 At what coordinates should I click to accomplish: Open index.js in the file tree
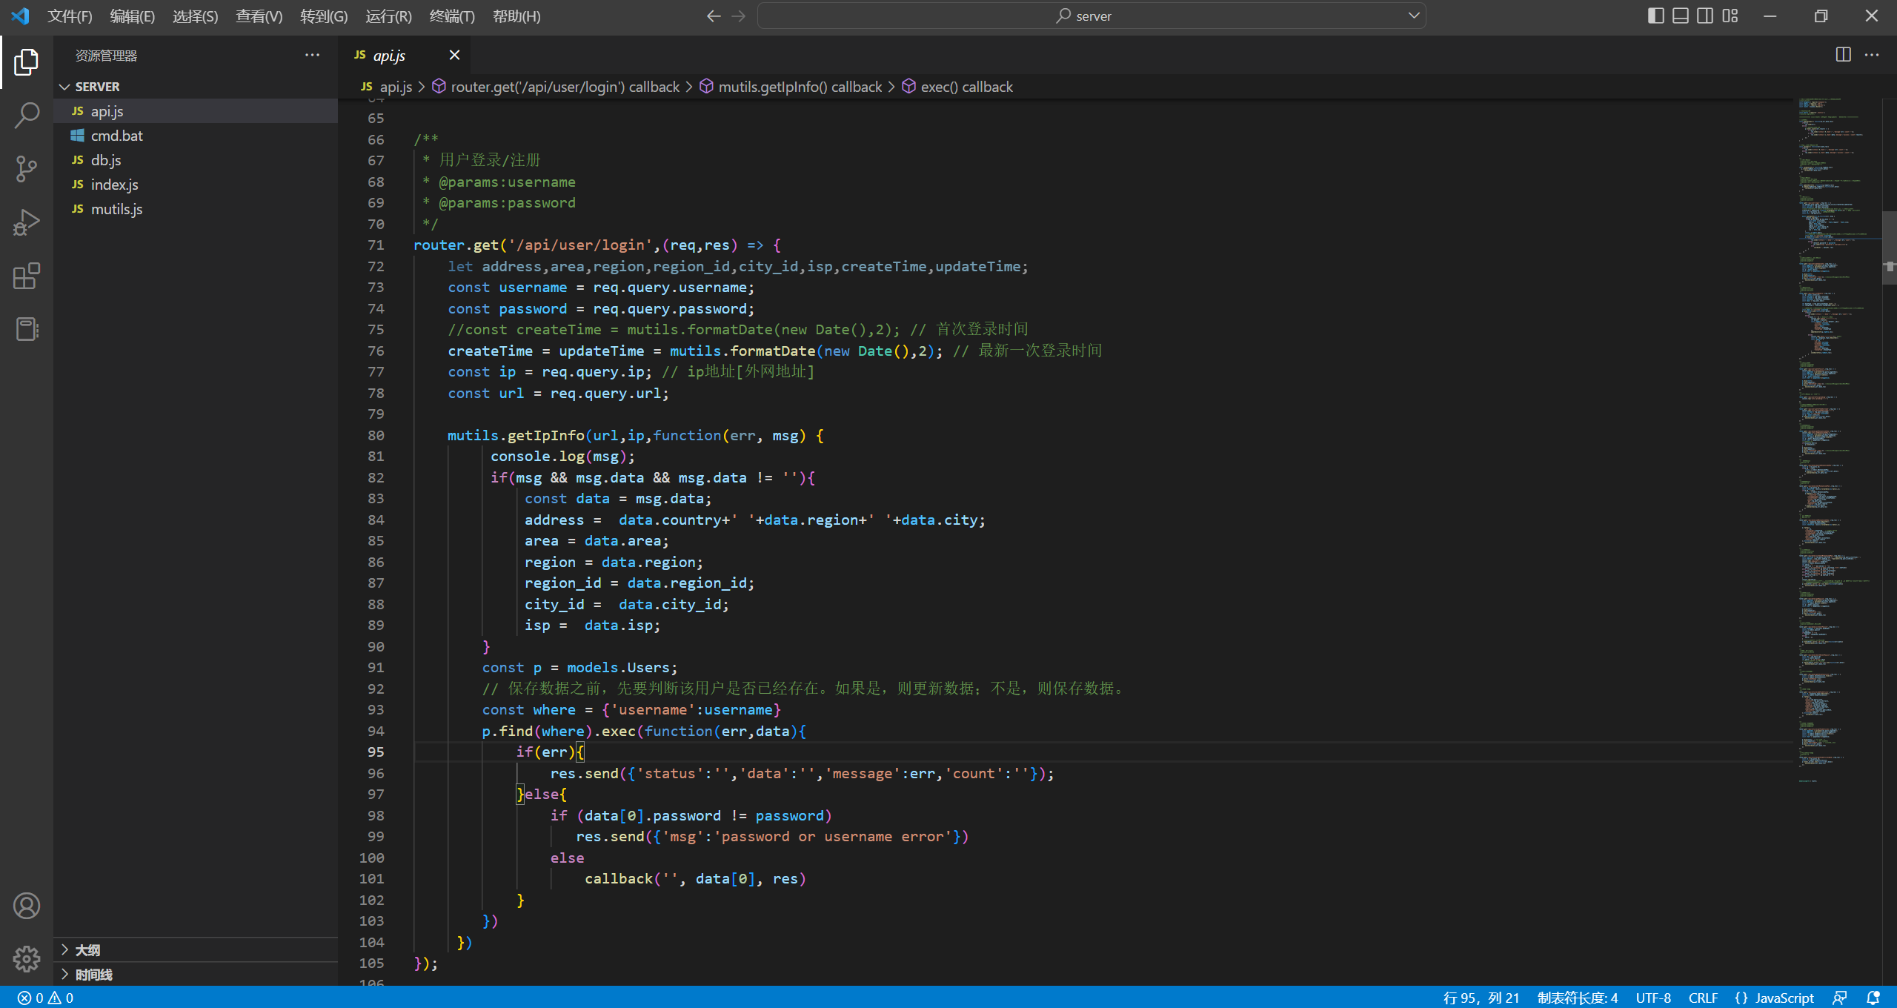tap(196, 185)
